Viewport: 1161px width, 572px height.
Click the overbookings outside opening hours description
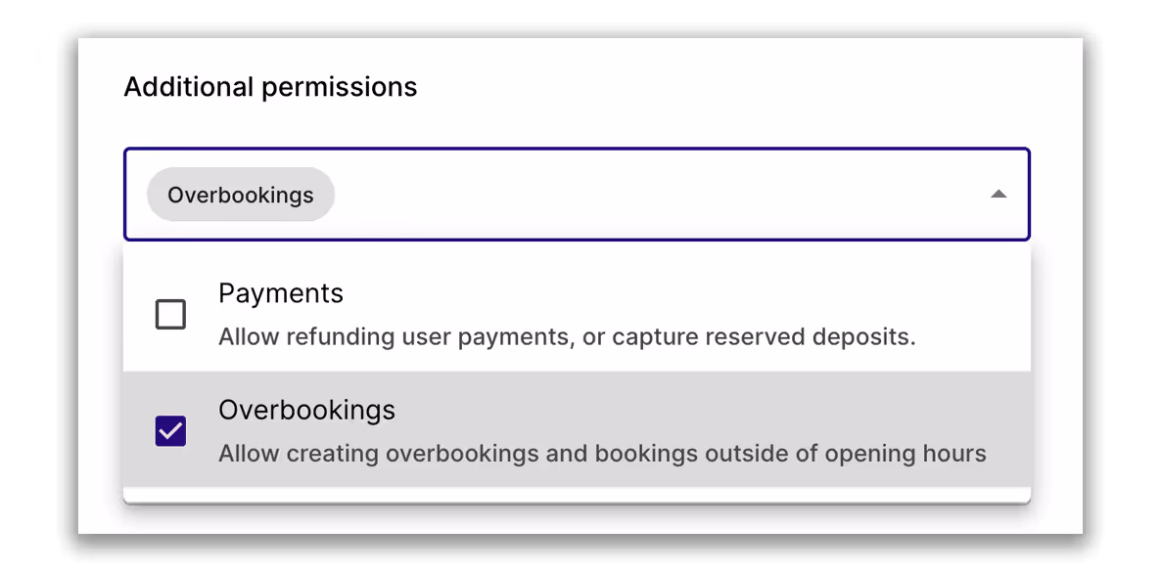pos(603,453)
